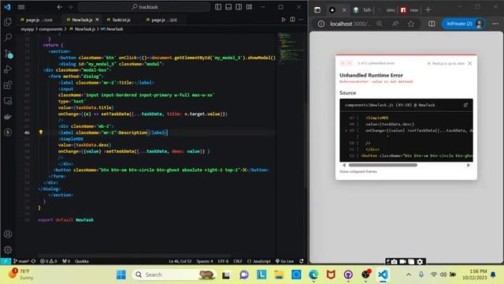504x284 pixels.
Task: Open the Docker view in activity bar
Action: (x=8, y=117)
